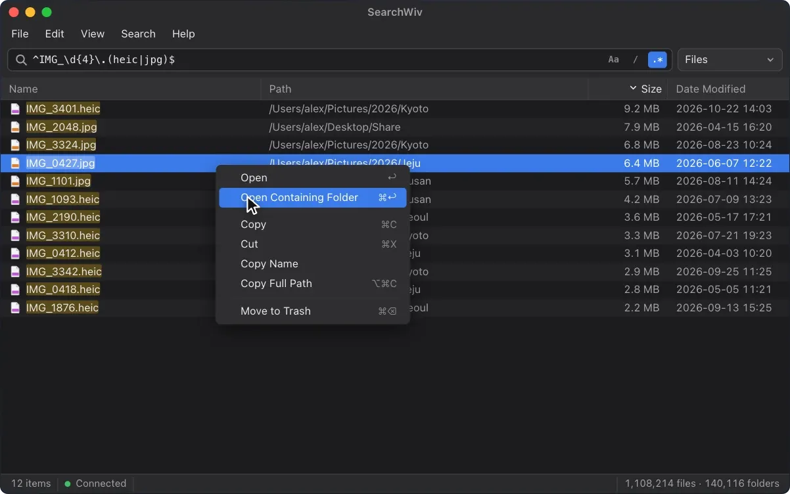Select the file name IMG_3310.heic
The height and width of the screenshot is (494, 790).
[63, 235]
